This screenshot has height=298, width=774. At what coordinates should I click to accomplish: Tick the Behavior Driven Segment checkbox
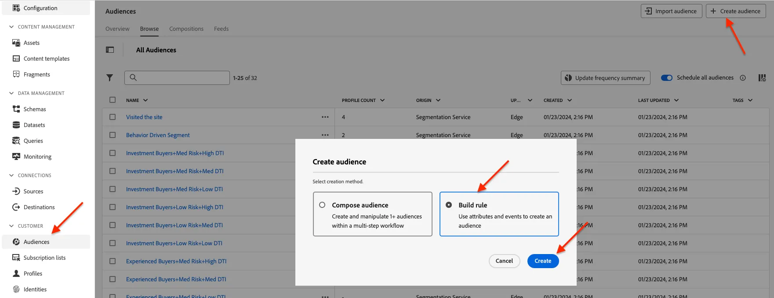pos(113,135)
